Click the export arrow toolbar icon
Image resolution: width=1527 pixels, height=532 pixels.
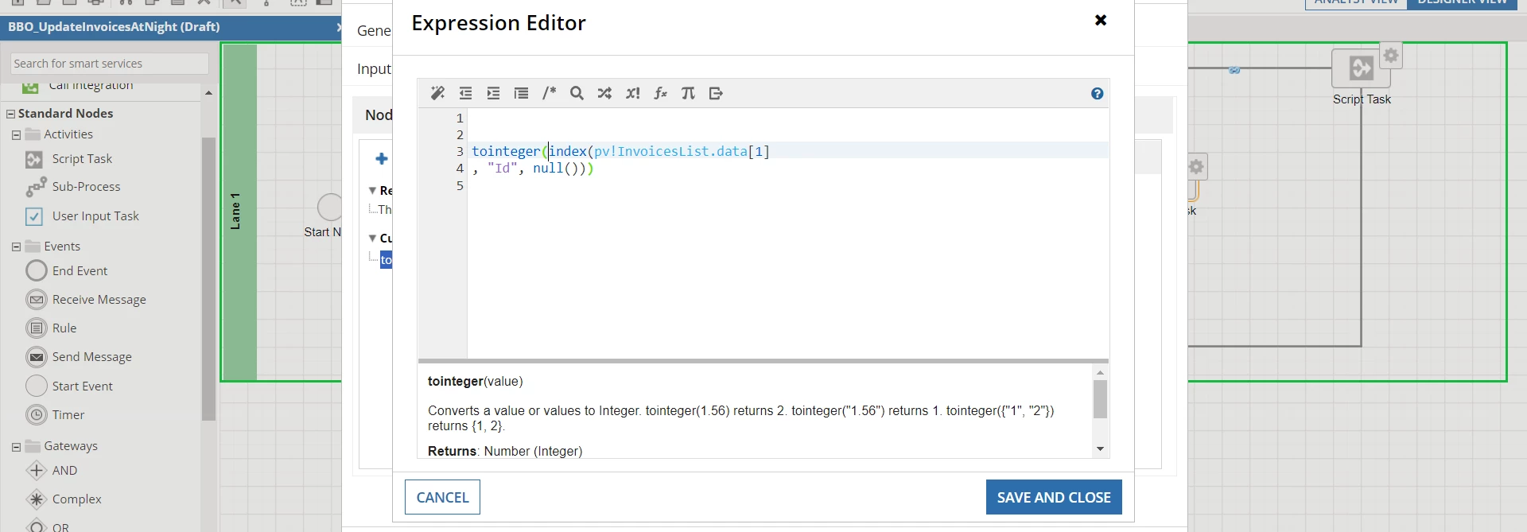(x=716, y=94)
